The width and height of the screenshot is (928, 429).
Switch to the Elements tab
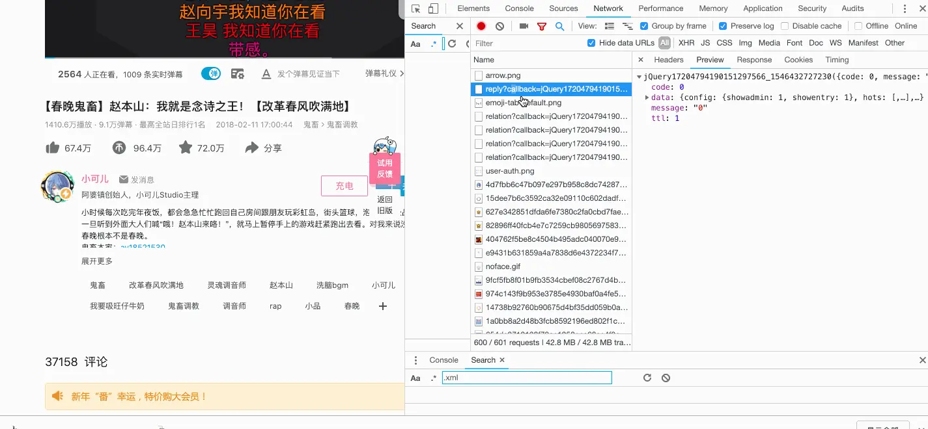[473, 8]
